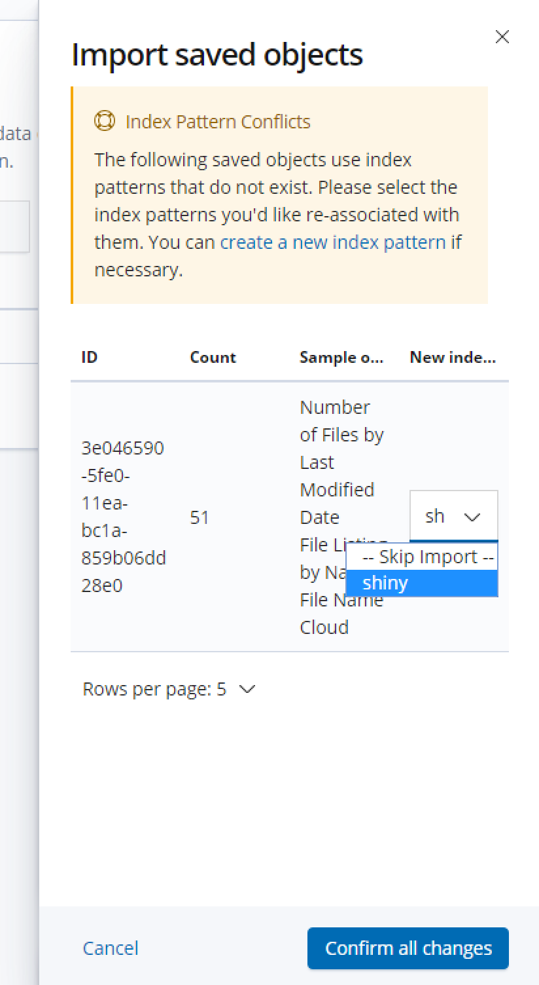539x985 pixels.
Task: Click the Number of Files by Last Modified Date sample
Action: (x=337, y=462)
